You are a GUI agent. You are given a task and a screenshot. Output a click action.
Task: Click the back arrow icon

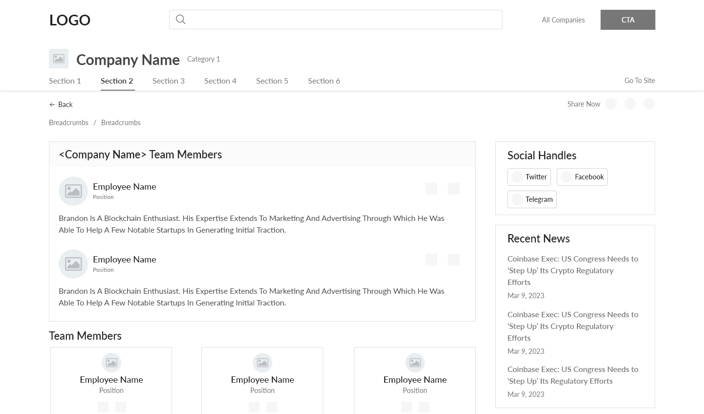pyautogui.click(x=52, y=105)
